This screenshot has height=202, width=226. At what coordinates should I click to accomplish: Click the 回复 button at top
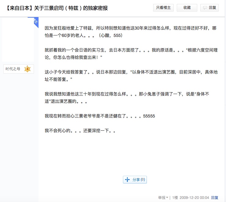coord(209,8)
